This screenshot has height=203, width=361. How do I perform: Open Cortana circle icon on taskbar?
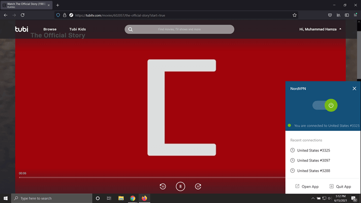point(98,198)
